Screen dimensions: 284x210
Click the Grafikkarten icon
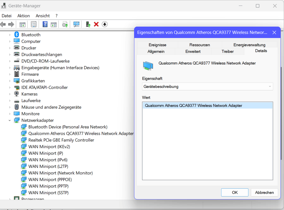(x=17, y=81)
